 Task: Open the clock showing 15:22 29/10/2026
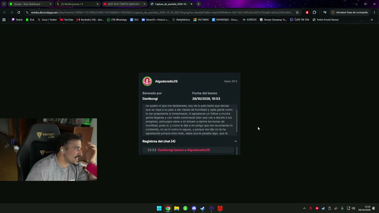tap(364, 208)
